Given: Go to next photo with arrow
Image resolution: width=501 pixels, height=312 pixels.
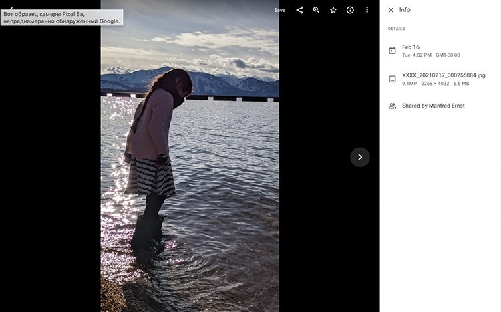Looking at the screenshot, I should coord(360,157).
